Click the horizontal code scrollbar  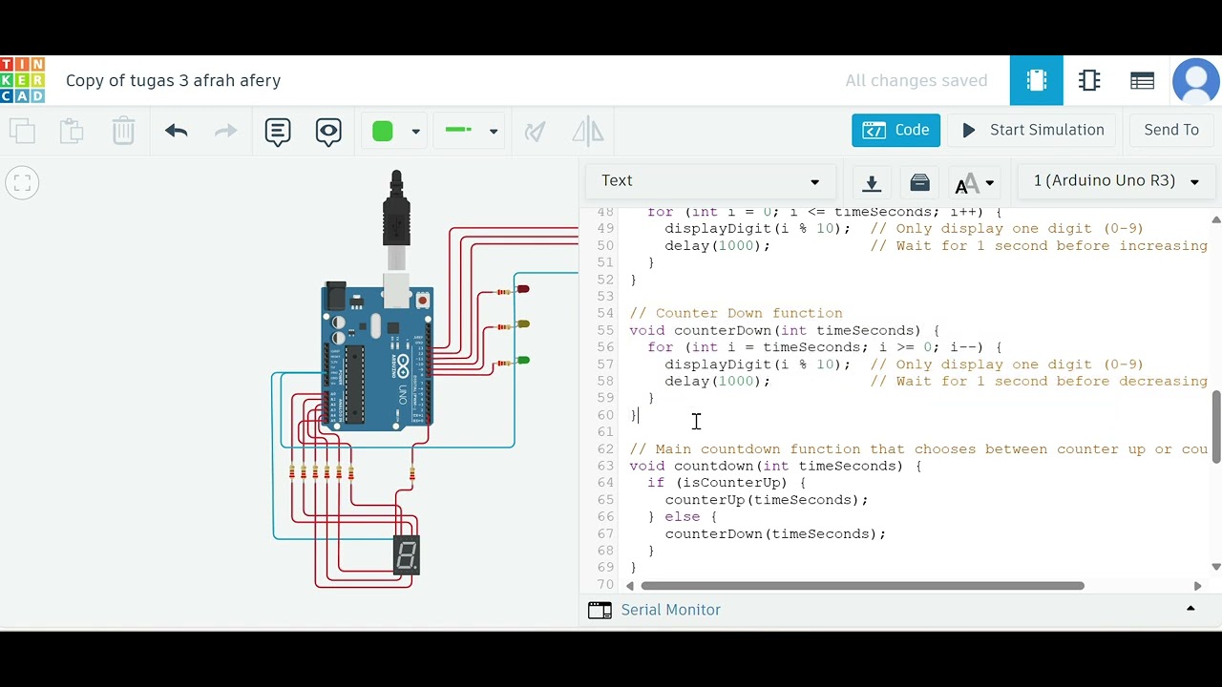point(862,586)
